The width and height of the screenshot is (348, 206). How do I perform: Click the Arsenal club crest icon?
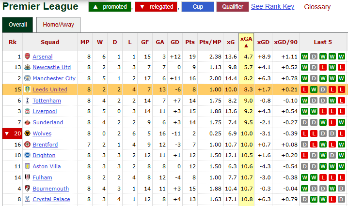[x=27, y=57]
